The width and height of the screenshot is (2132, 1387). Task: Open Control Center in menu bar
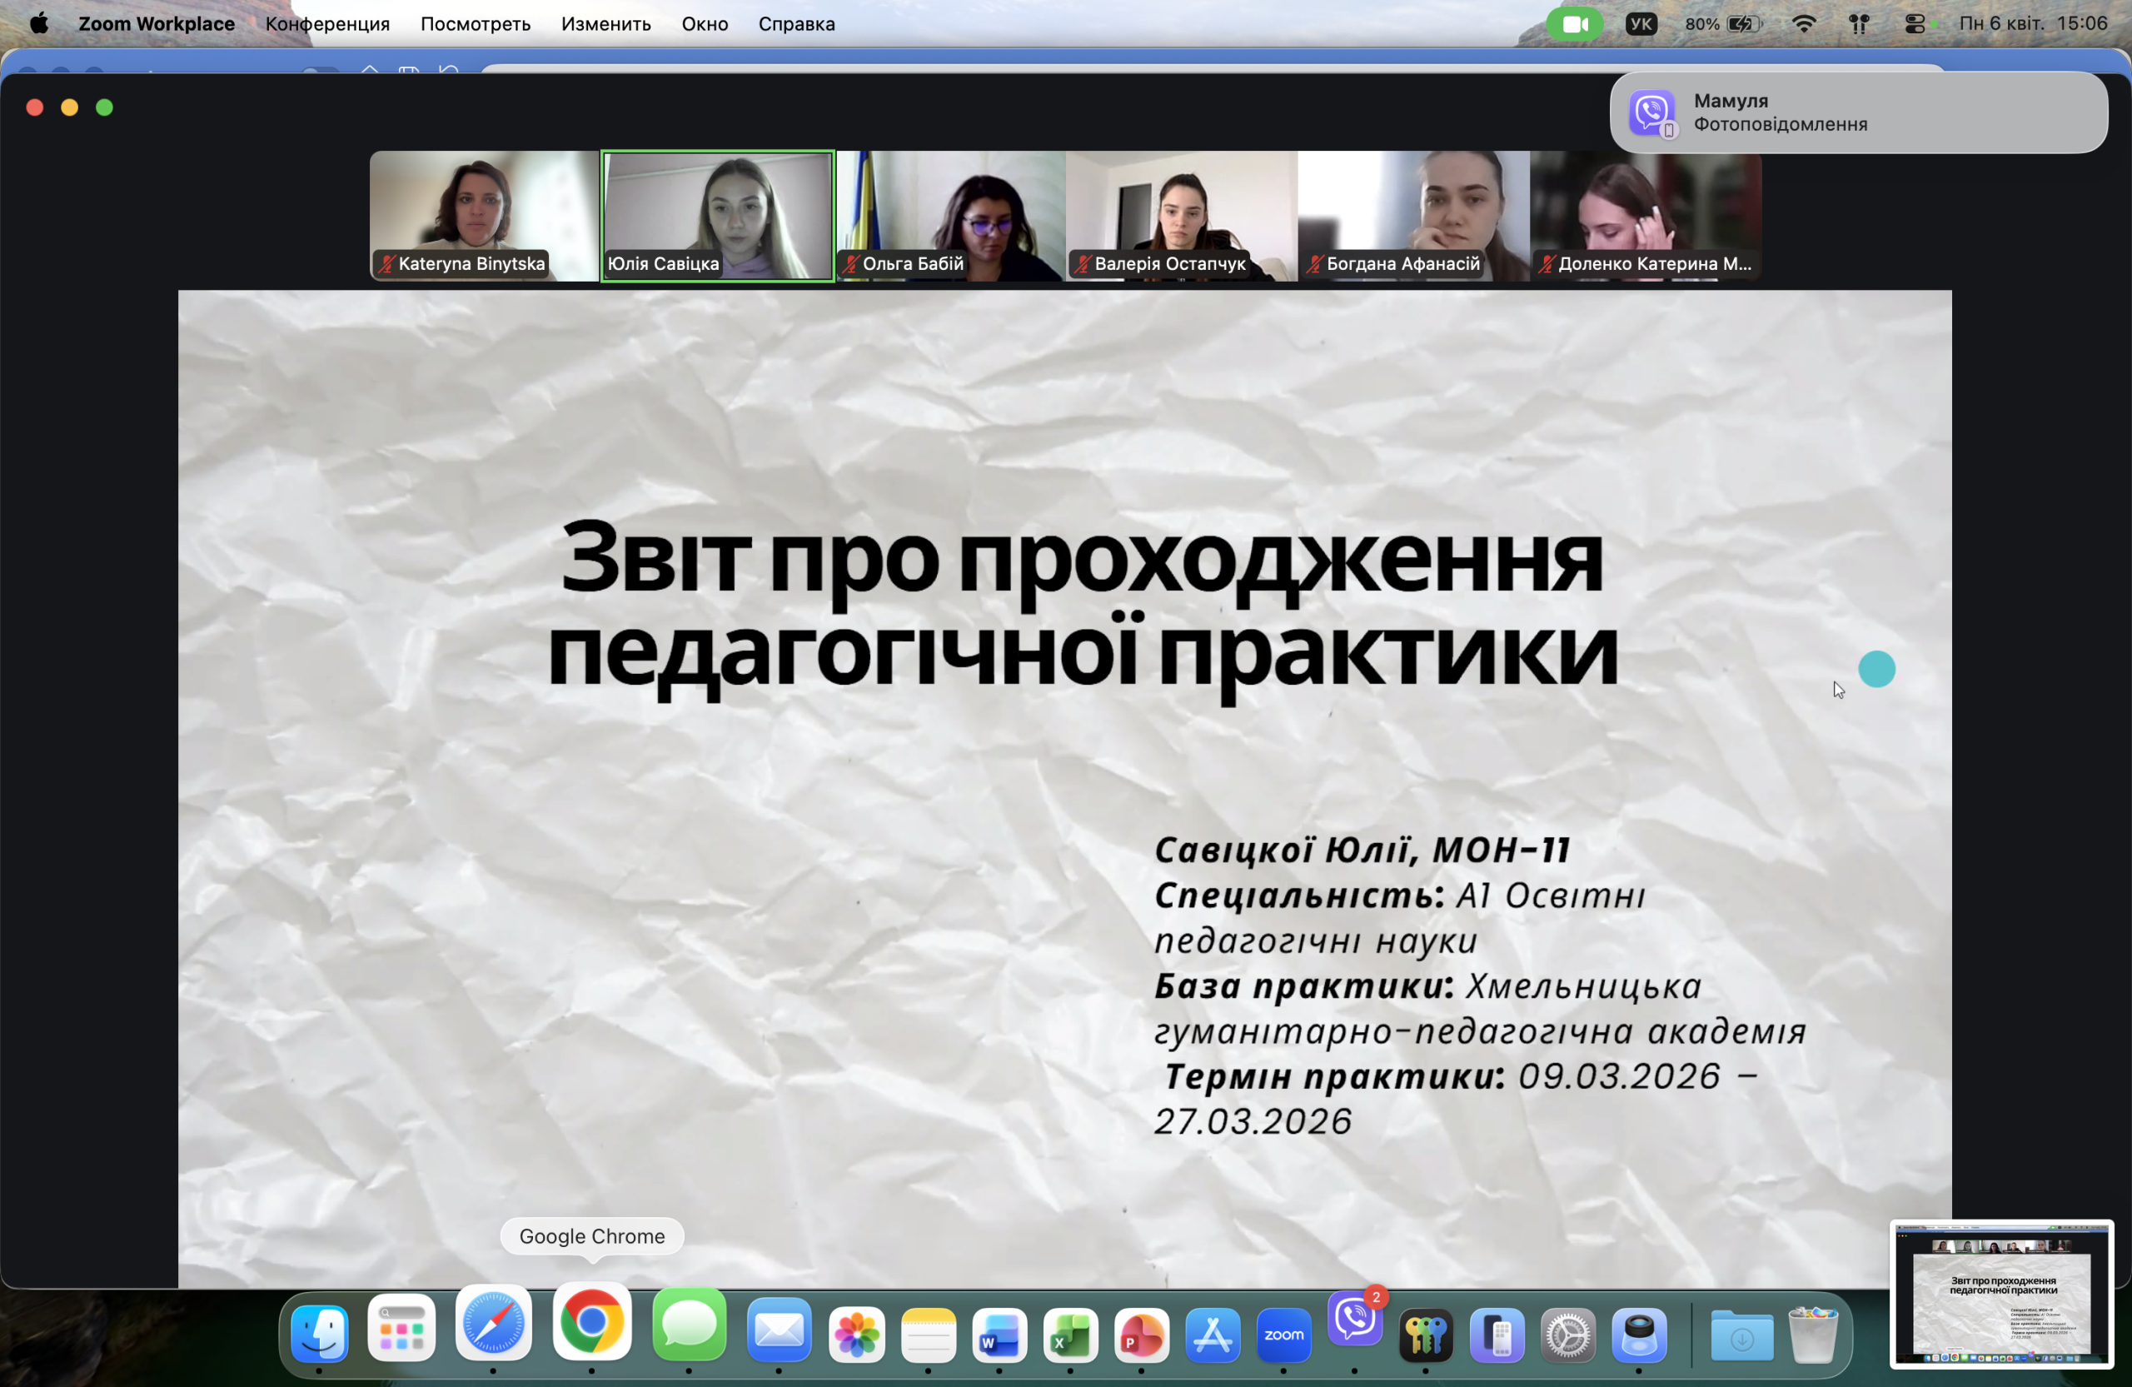coord(1915,24)
